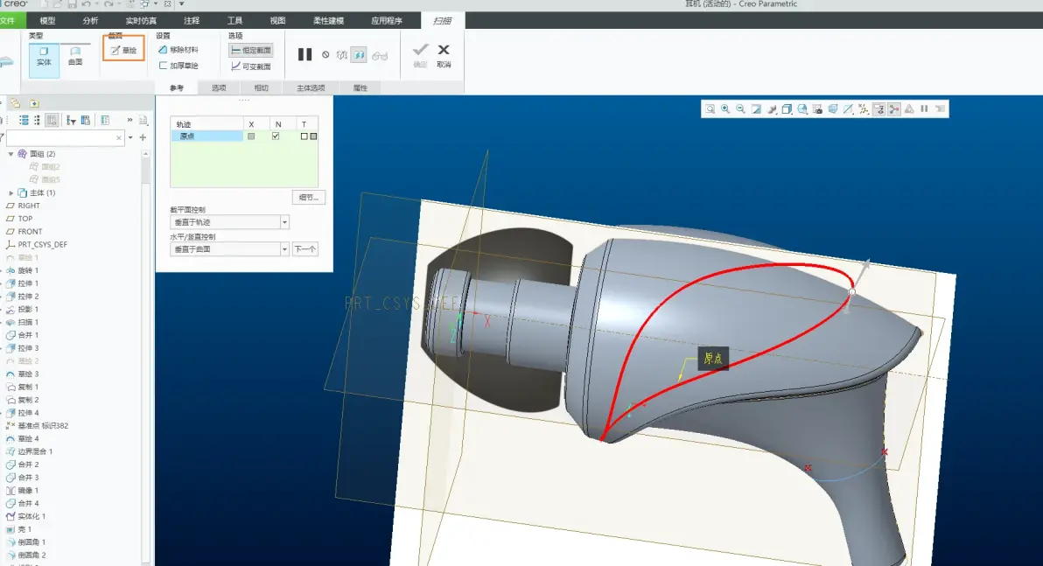The image size is (1043, 566).
Task: Toggle the 移除材料 remove material option
Action: (178, 50)
